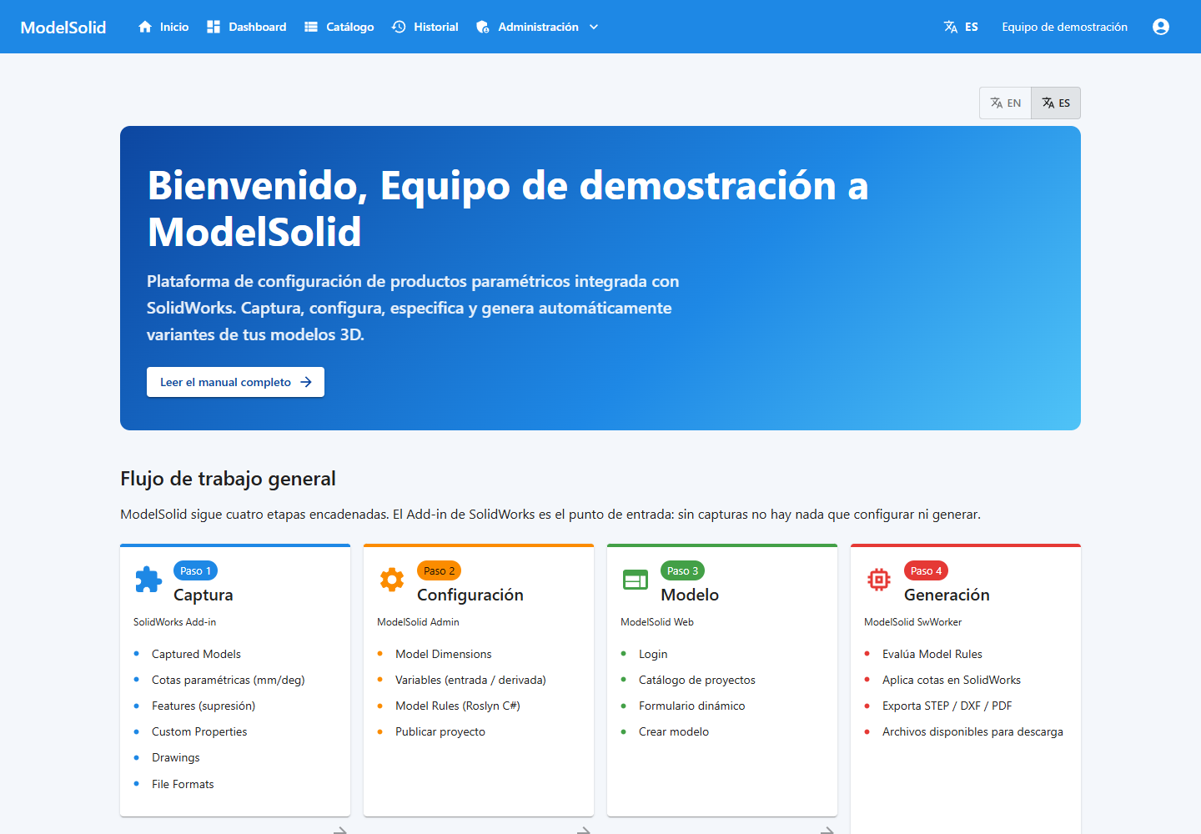Image resolution: width=1201 pixels, height=834 pixels.
Task: Click the ModelSolid logo in the navbar
Action: click(x=63, y=27)
